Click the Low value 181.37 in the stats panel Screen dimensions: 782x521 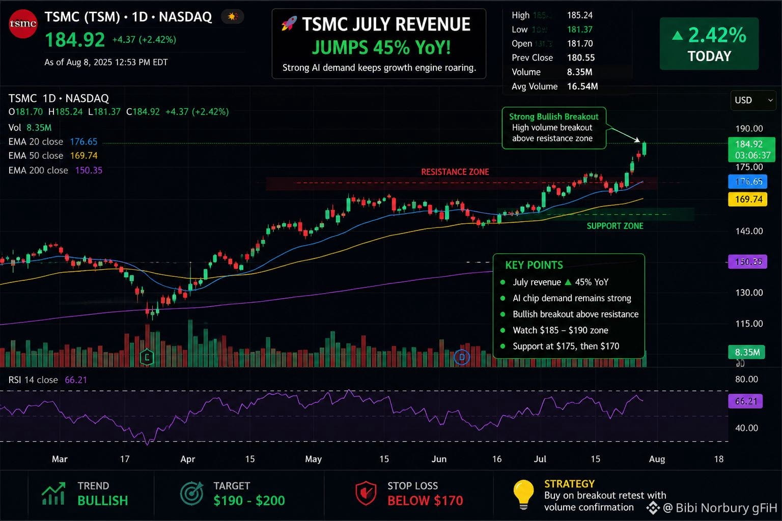click(580, 30)
